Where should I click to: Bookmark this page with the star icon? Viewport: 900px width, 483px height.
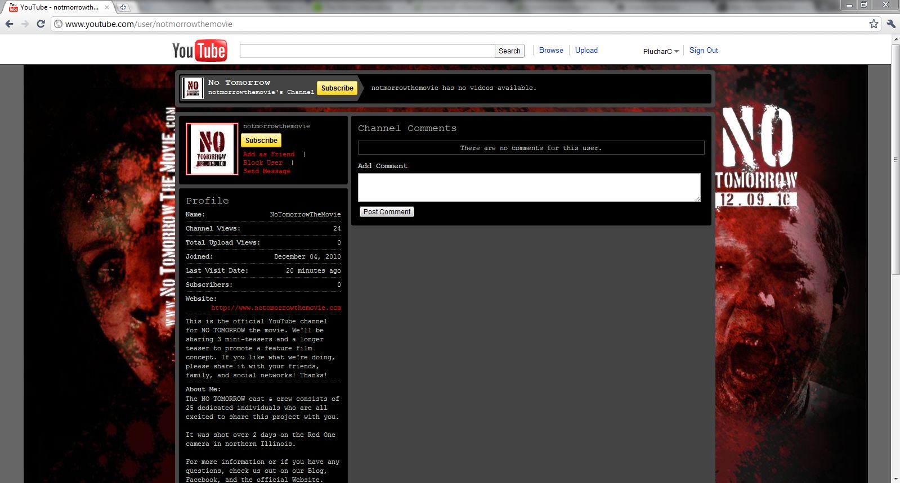click(874, 24)
